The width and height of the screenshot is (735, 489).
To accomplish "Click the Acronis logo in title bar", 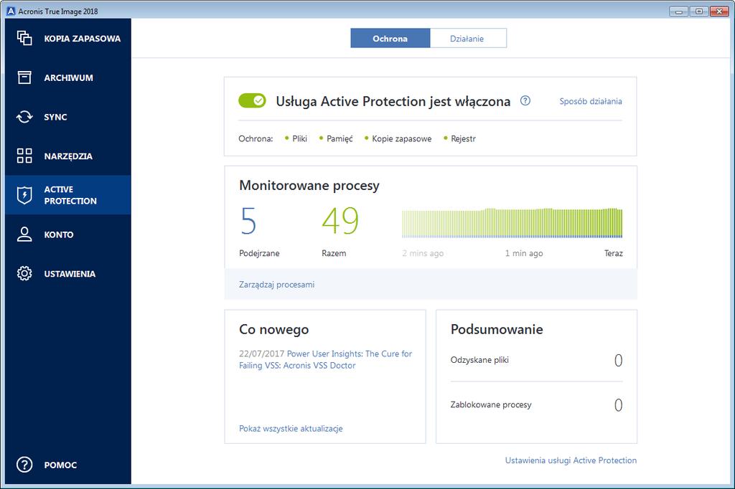I will tap(11, 11).
